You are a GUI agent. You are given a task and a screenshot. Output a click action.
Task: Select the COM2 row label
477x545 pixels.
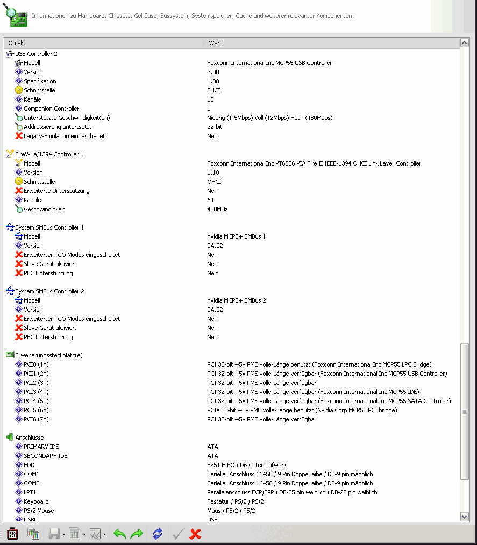click(32, 483)
